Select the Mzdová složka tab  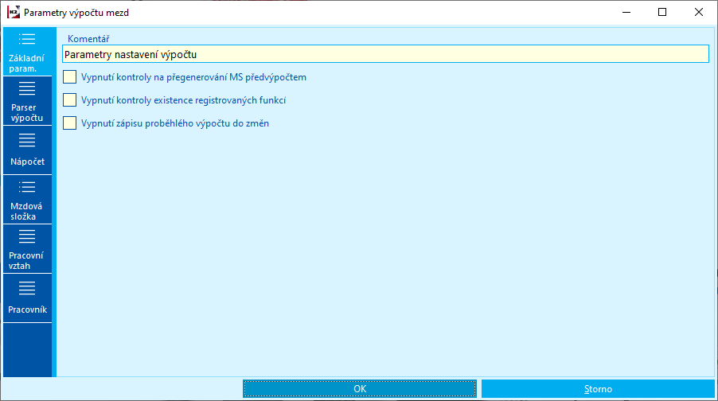28,200
